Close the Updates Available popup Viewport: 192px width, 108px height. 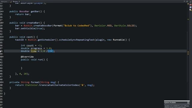point(188,103)
